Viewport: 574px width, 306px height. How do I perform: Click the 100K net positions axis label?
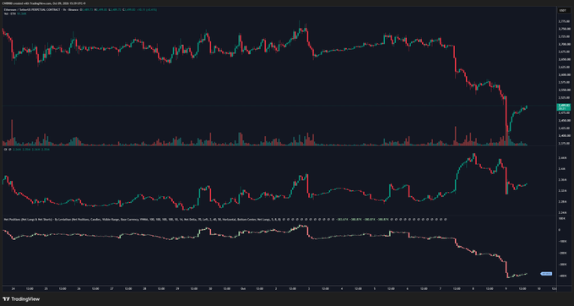[x=562, y=218]
